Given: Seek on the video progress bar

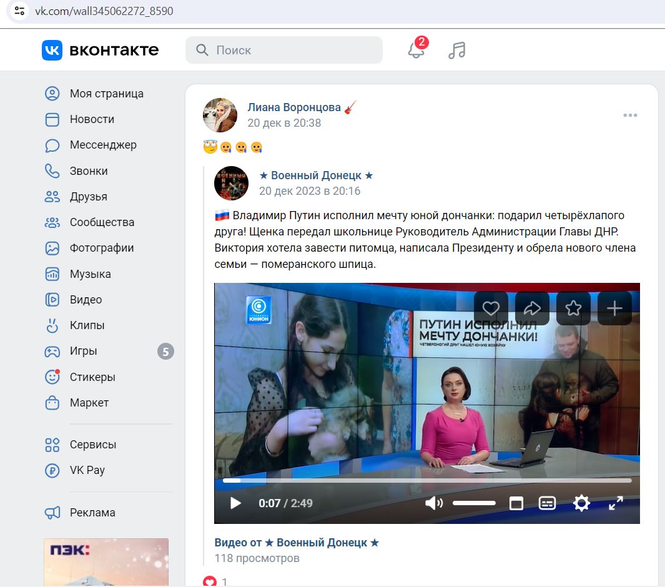Looking at the screenshot, I should point(427,481).
